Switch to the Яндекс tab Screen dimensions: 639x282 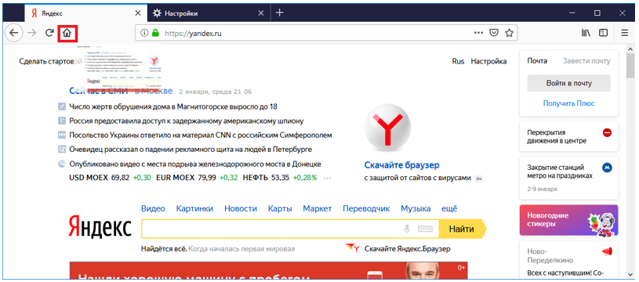click(85, 13)
